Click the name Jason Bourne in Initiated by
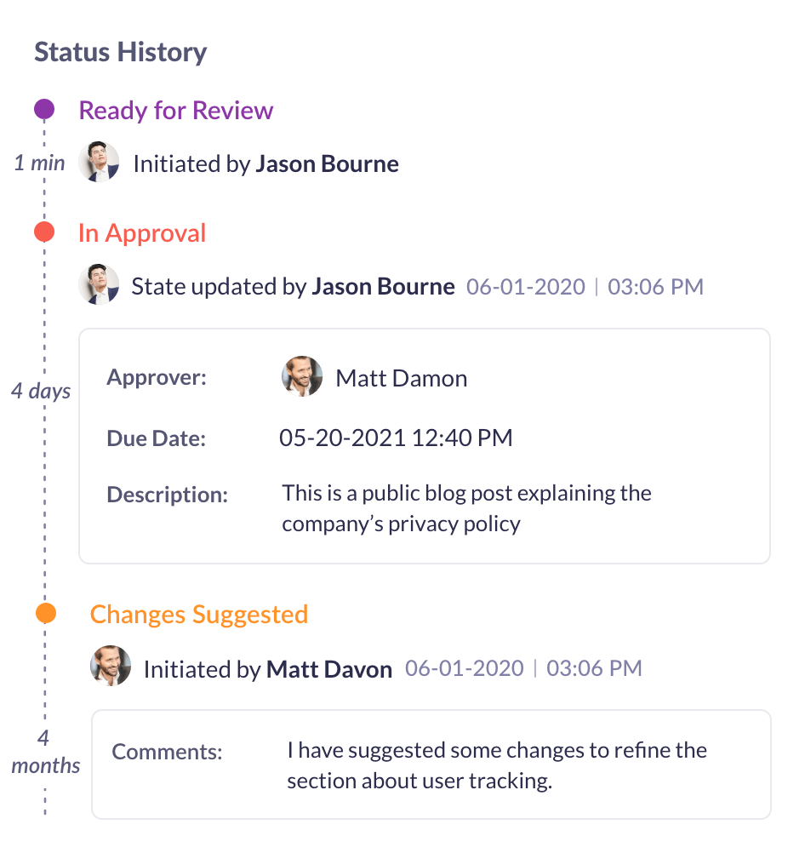The height and width of the screenshot is (853, 805). coord(327,163)
